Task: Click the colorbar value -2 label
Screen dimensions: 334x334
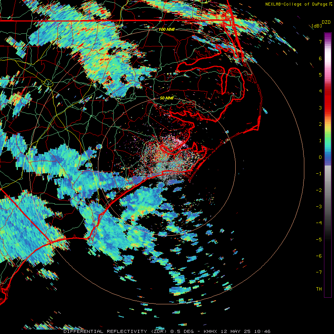Action: click(319, 190)
